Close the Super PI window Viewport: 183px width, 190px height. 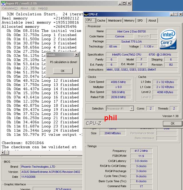[x=129, y=3]
